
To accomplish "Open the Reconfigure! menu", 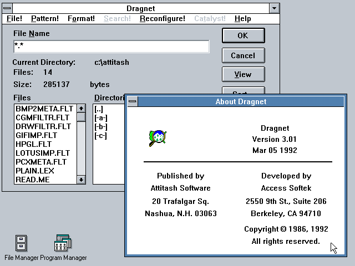I will click(162, 19).
